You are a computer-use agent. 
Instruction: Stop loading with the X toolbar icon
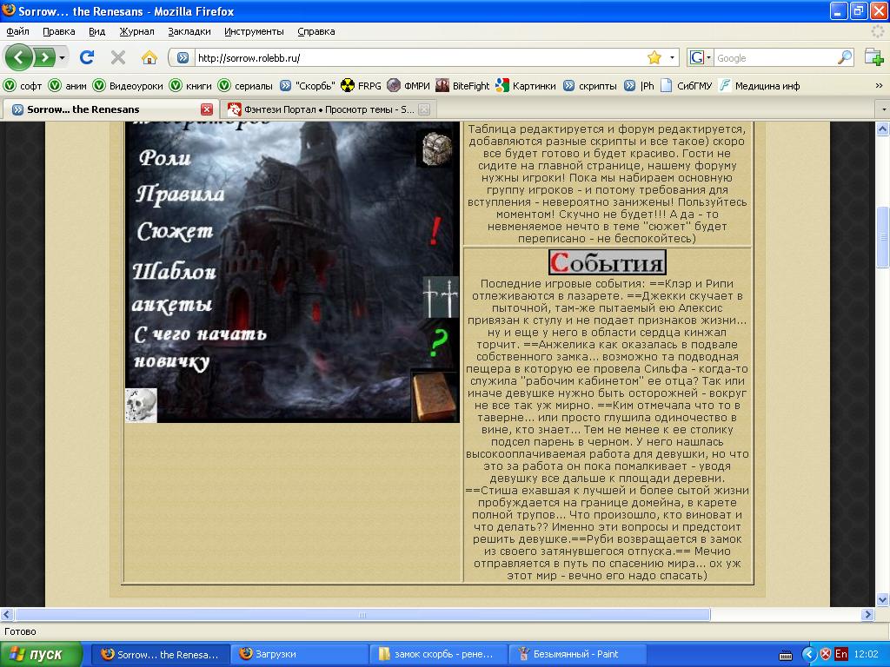[x=118, y=57]
